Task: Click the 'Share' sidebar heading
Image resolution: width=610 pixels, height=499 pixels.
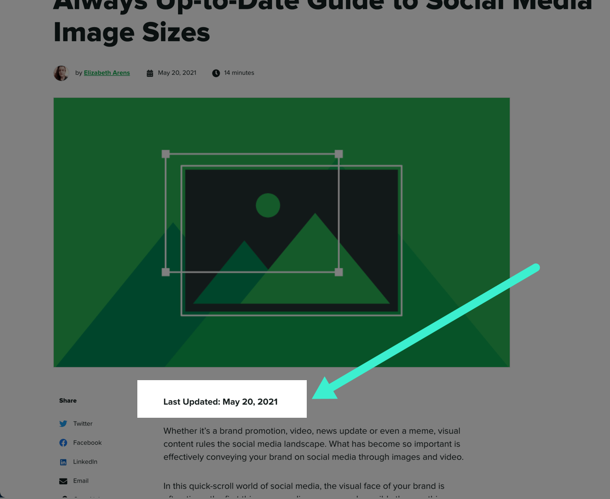Action: pos(68,400)
